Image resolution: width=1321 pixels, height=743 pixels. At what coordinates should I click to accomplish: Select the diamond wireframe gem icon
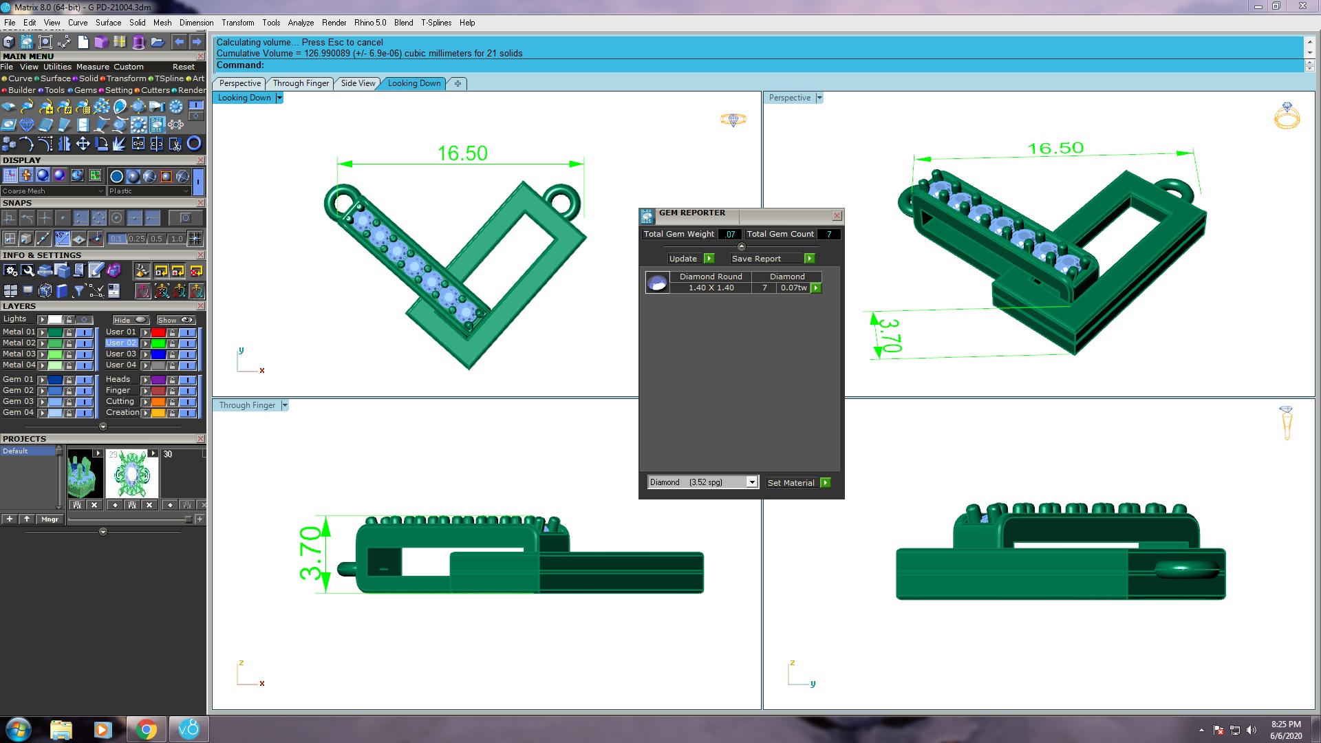(27, 125)
